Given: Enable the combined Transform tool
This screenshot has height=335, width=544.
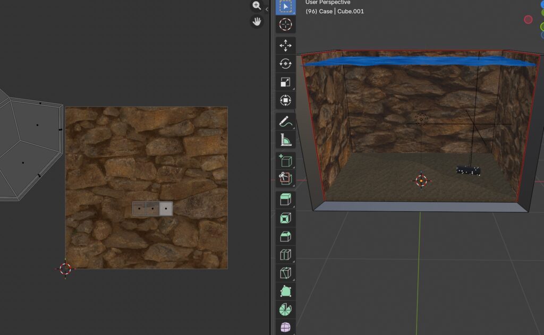Looking at the screenshot, I should [x=286, y=100].
